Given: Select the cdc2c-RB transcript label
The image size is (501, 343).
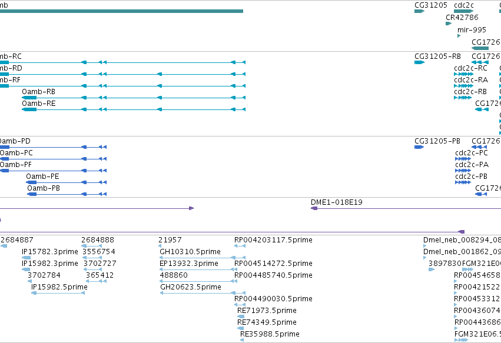Looking at the screenshot, I should [470, 92].
